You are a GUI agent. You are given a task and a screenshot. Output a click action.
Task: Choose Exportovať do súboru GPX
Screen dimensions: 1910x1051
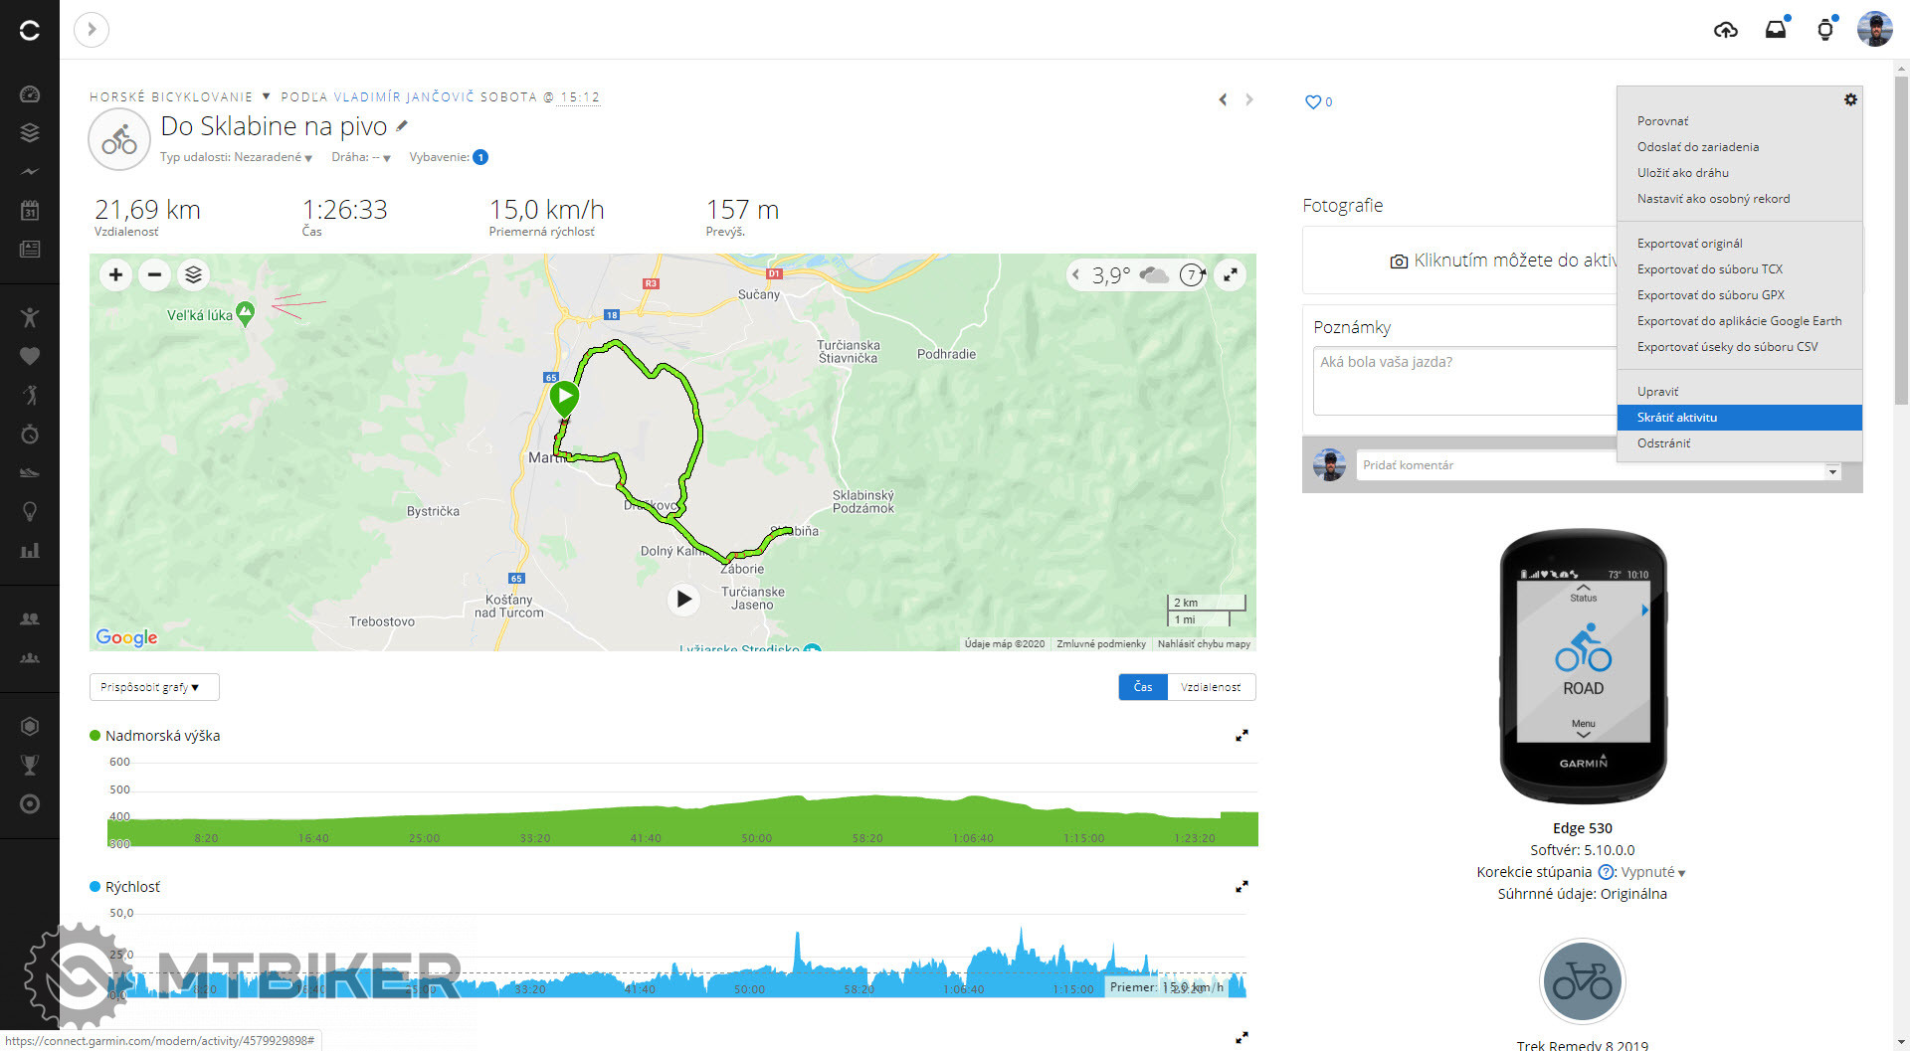pyautogui.click(x=1710, y=295)
